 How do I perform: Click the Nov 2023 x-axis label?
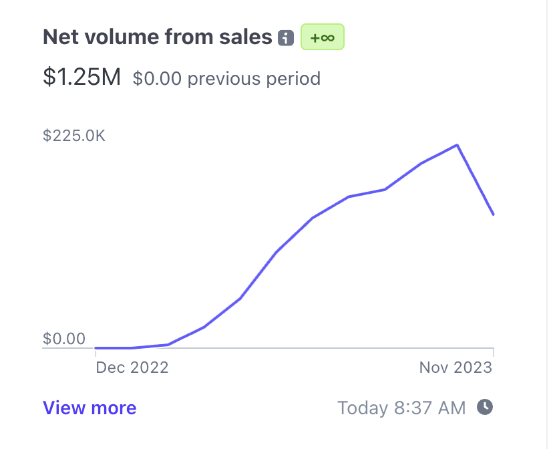(x=455, y=367)
